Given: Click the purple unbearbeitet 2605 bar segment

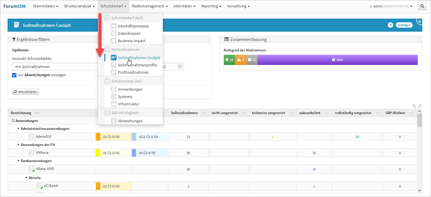Looking at the screenshot, I should click(337, 60).
